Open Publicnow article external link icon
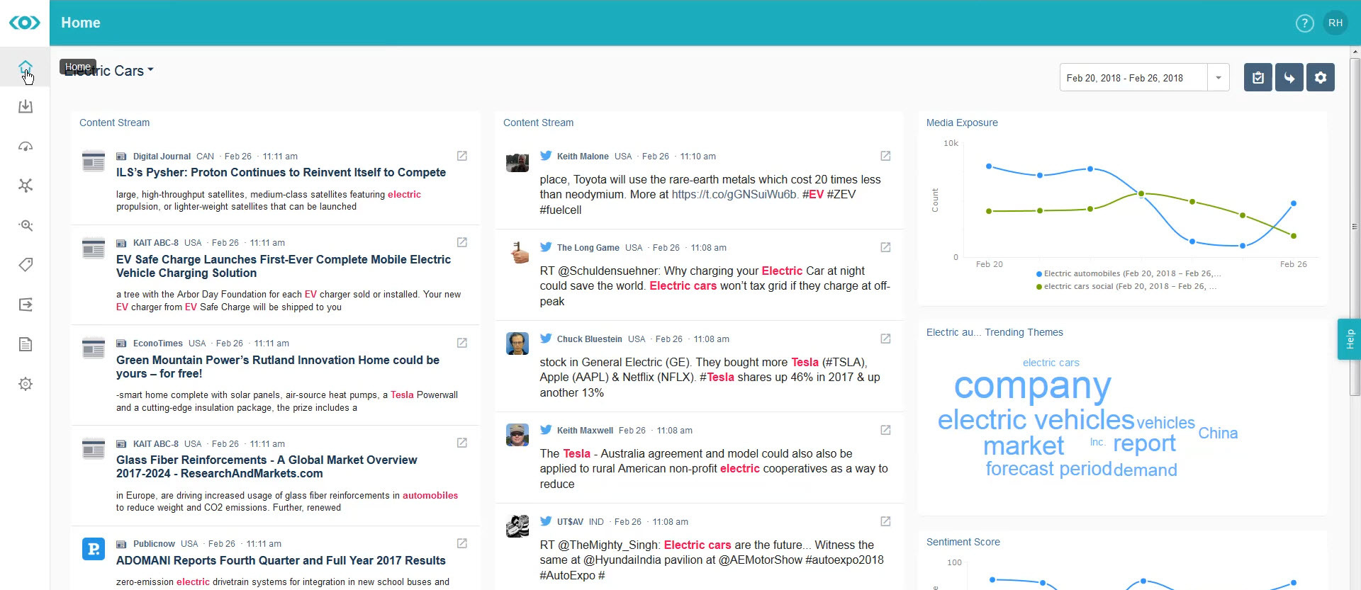The width and height of the screenshot is (1361, 590). (462, 543)
